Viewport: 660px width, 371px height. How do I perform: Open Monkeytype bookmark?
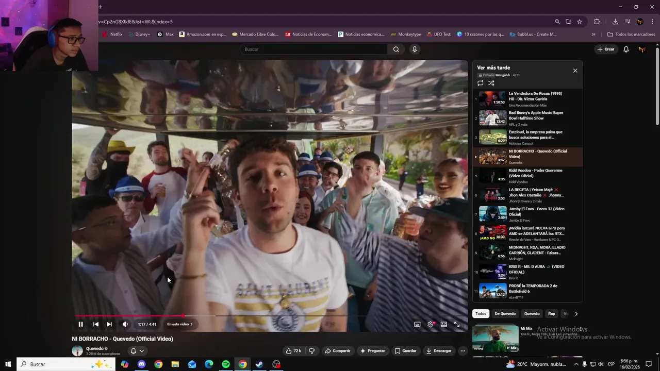[x=406, y=35]
